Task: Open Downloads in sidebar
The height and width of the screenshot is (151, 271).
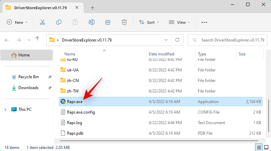Action: (28, 88)
